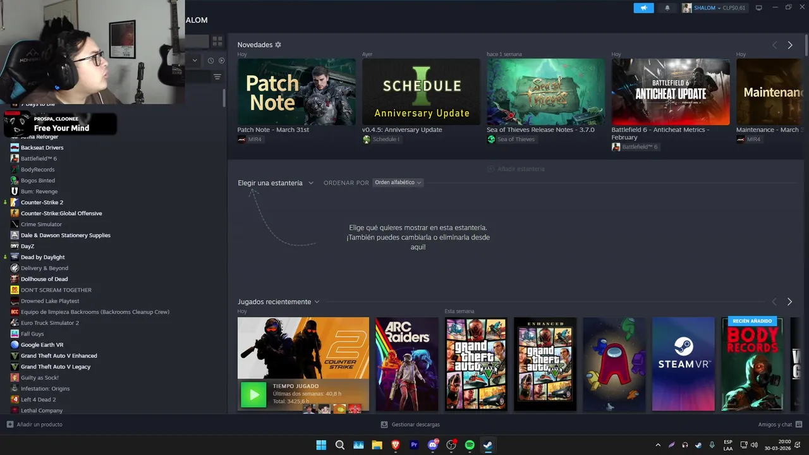
Task: Select Dale & Dawson Stationery Supplies
Action: 66,235
